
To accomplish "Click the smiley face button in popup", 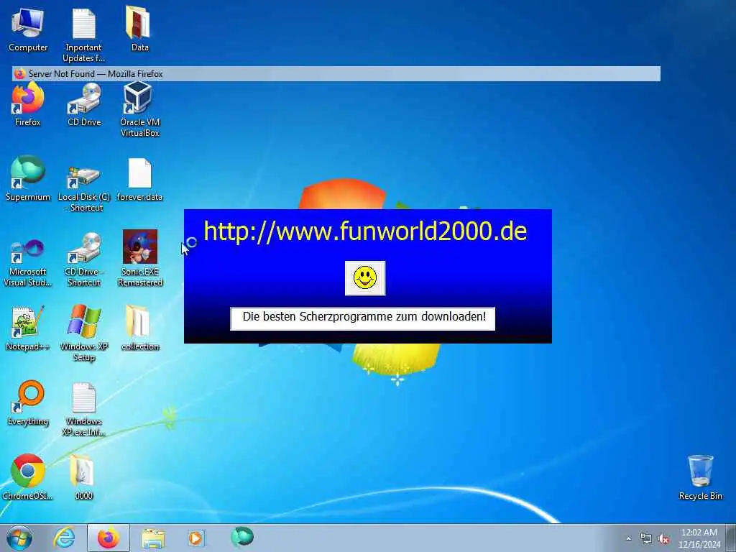I will point(365,278).
